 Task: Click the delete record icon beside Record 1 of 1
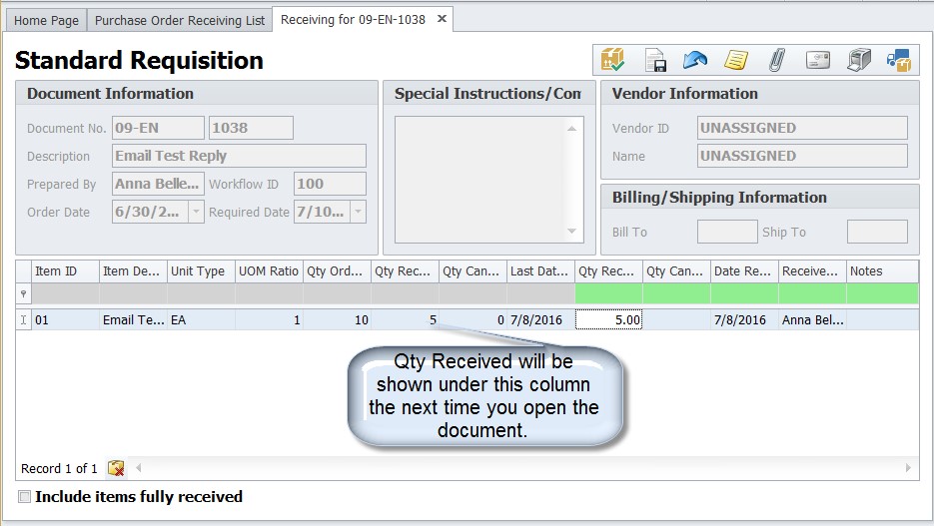pyautogui.click(x=116, y=468)
